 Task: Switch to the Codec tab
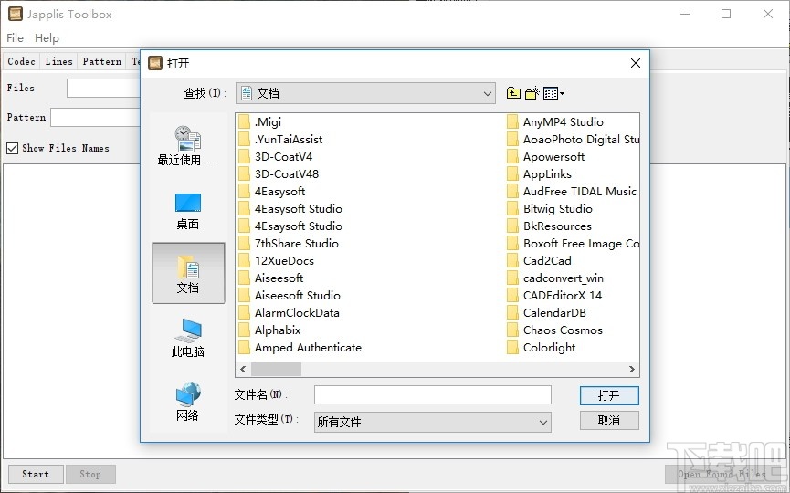(21, 61)
